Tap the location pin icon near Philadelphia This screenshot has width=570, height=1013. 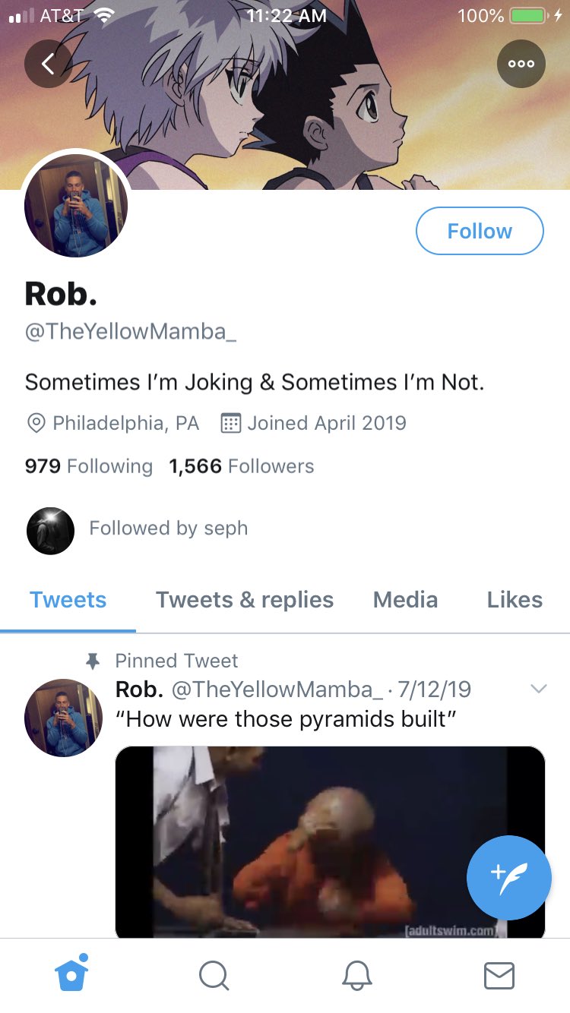pos(36,424)
